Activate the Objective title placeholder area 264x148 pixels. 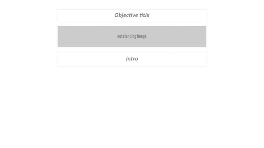[132, 15]
